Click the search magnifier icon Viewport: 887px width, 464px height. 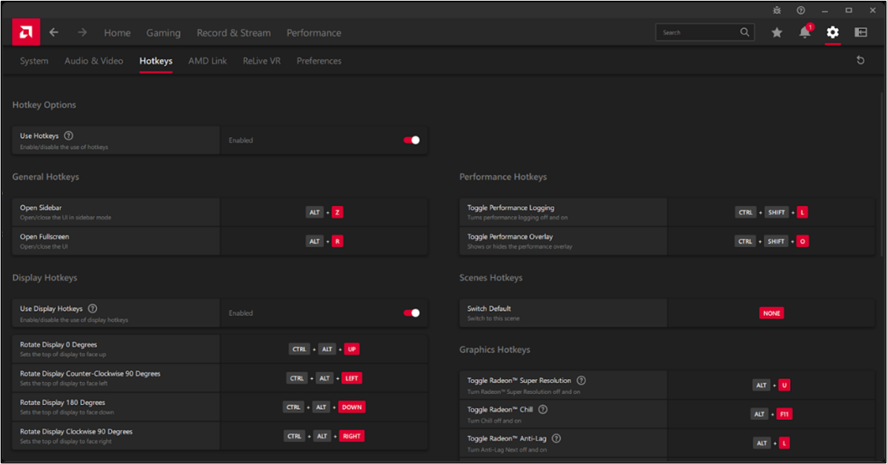coord(744,33)
